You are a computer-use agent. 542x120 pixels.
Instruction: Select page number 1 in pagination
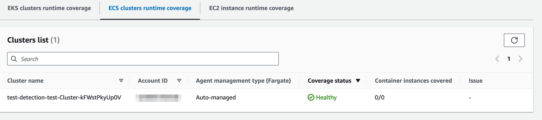coord(509,59)
